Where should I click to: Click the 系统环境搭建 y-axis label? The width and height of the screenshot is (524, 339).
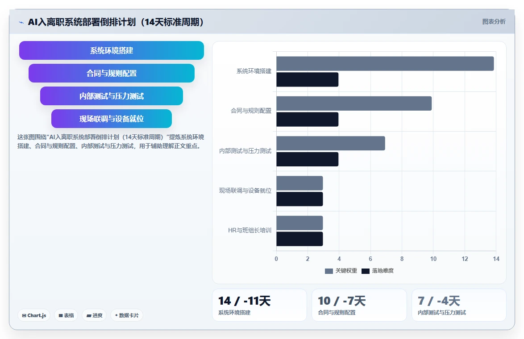(x=254, y=71)
